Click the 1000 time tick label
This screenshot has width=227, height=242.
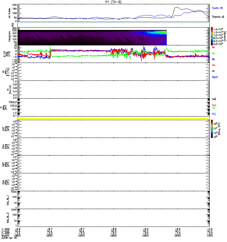pyautogui.click(x=209, y=236)
